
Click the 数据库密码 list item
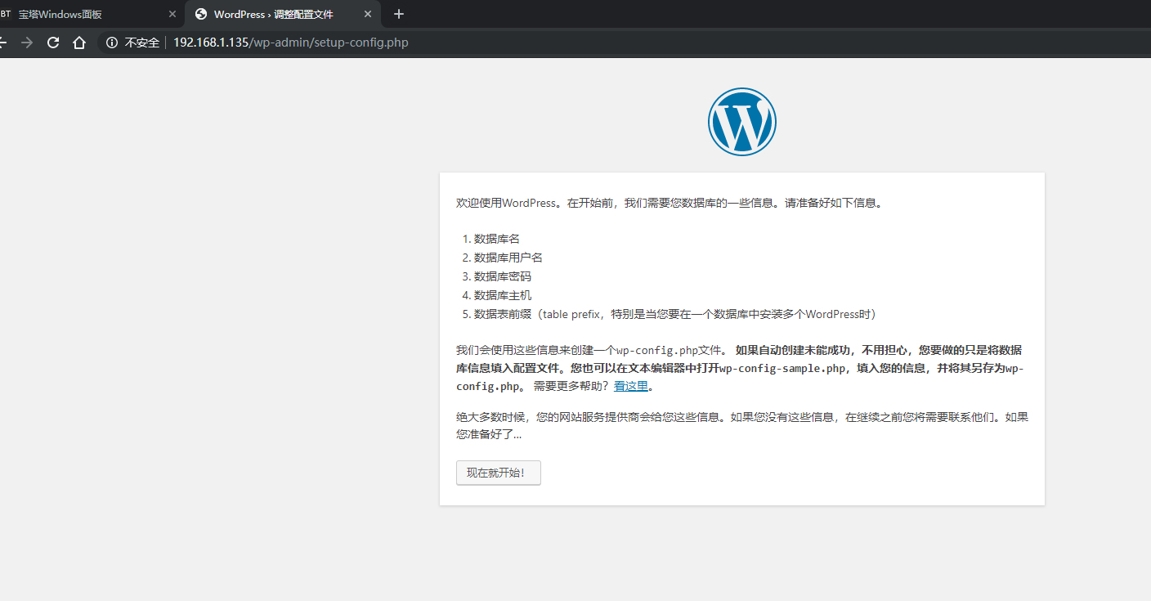click(503, 276)
